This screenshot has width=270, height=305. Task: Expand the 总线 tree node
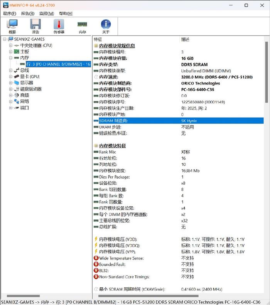coord(11,70)
